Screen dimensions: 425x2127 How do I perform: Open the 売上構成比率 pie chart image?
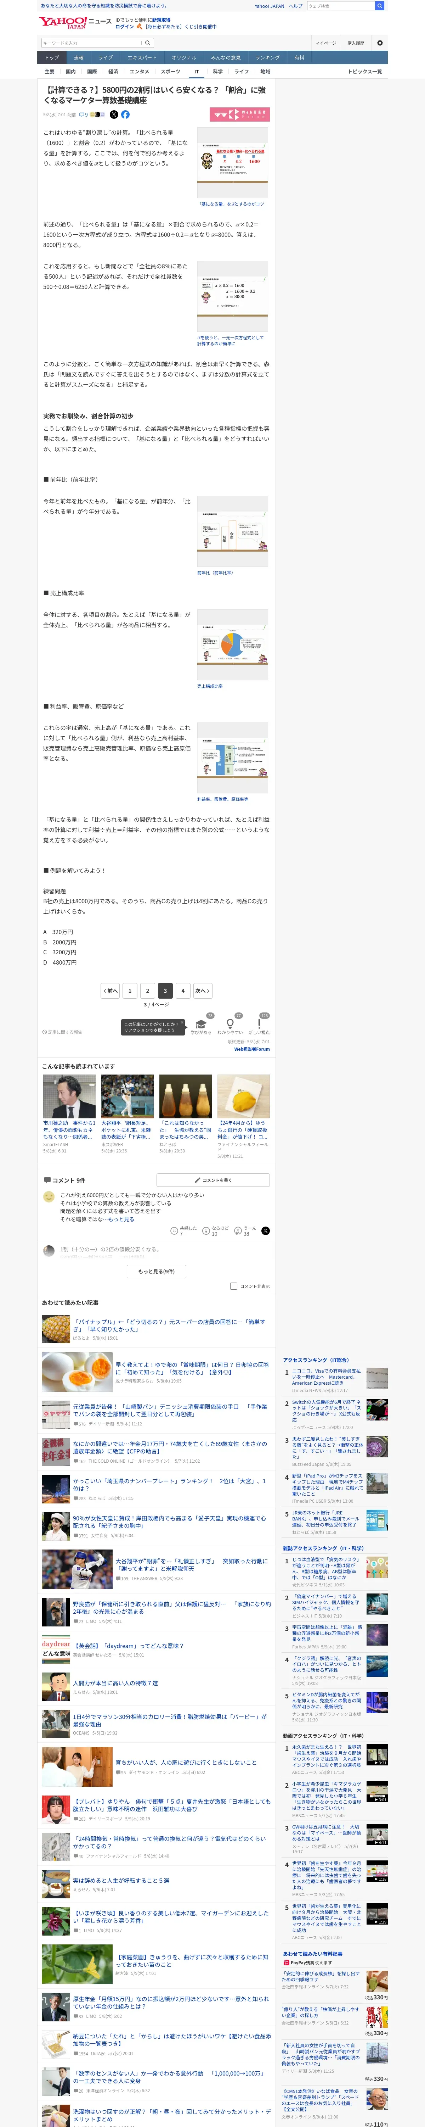[233, 645]
